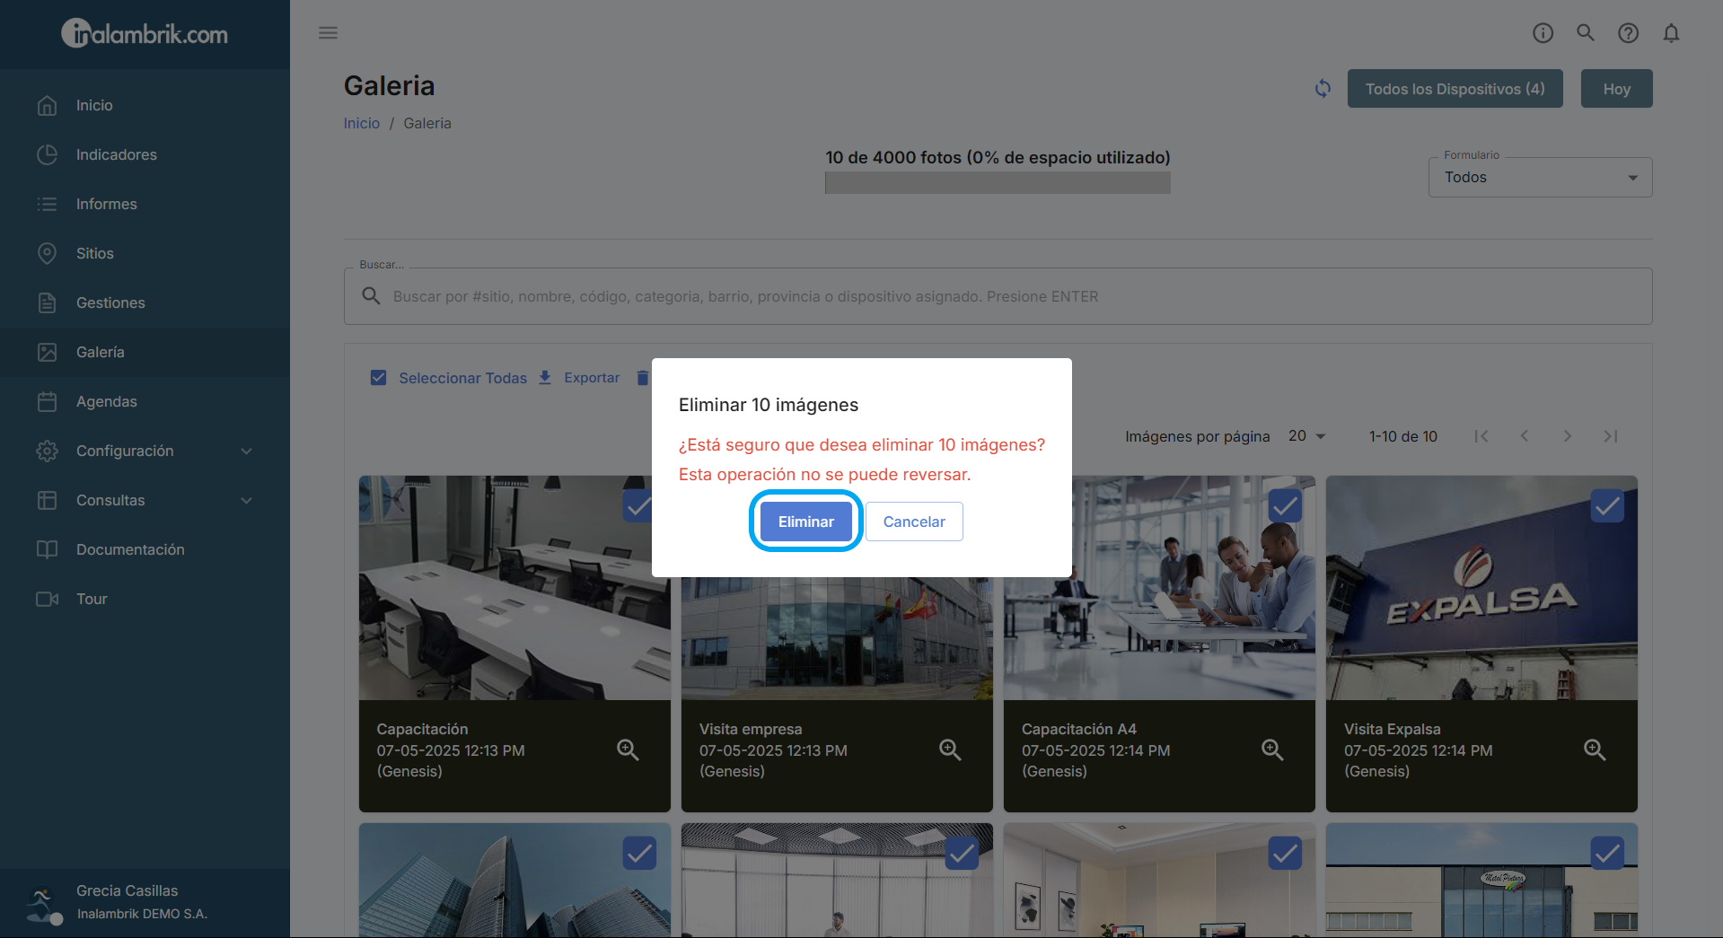Click the Buscar search input field

tap(998, 296)
